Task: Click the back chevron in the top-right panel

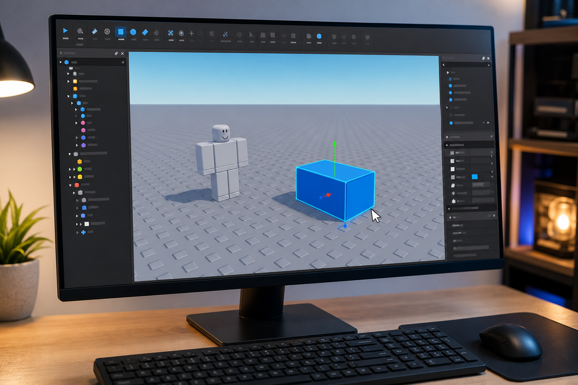Action: point(444,65)
